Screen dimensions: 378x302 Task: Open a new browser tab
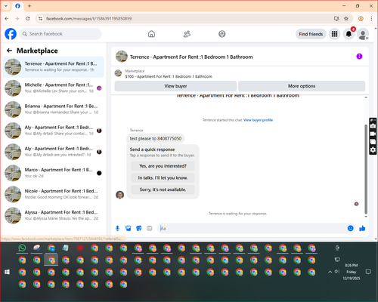(x=29, y=6)
